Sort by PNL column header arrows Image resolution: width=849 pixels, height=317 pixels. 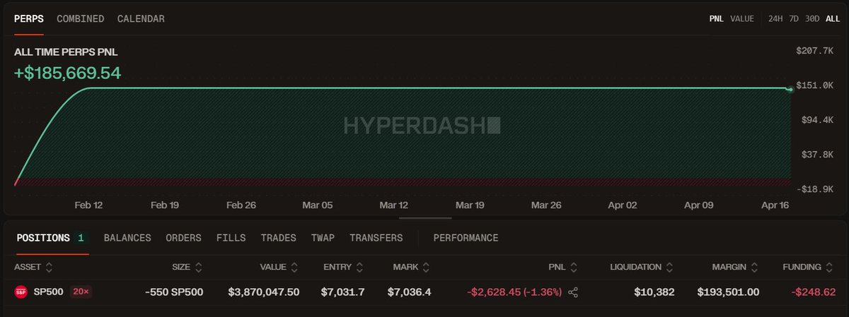[x=573, y=268]
